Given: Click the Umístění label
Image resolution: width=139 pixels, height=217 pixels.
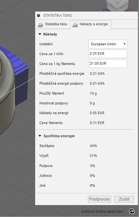Looking at the screenshot, I should click(46, 44).
